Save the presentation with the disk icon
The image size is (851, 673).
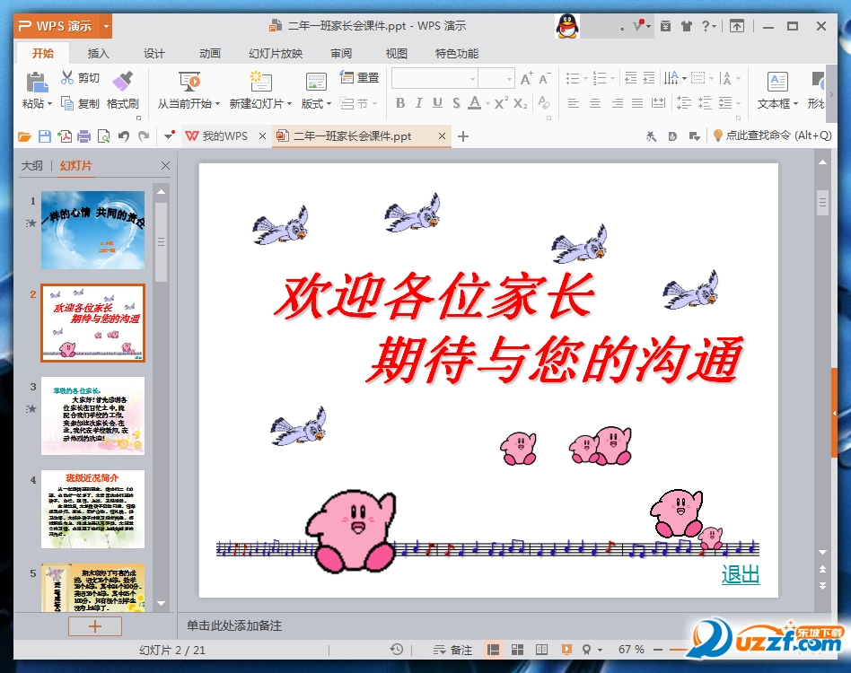tap(45, 136)
